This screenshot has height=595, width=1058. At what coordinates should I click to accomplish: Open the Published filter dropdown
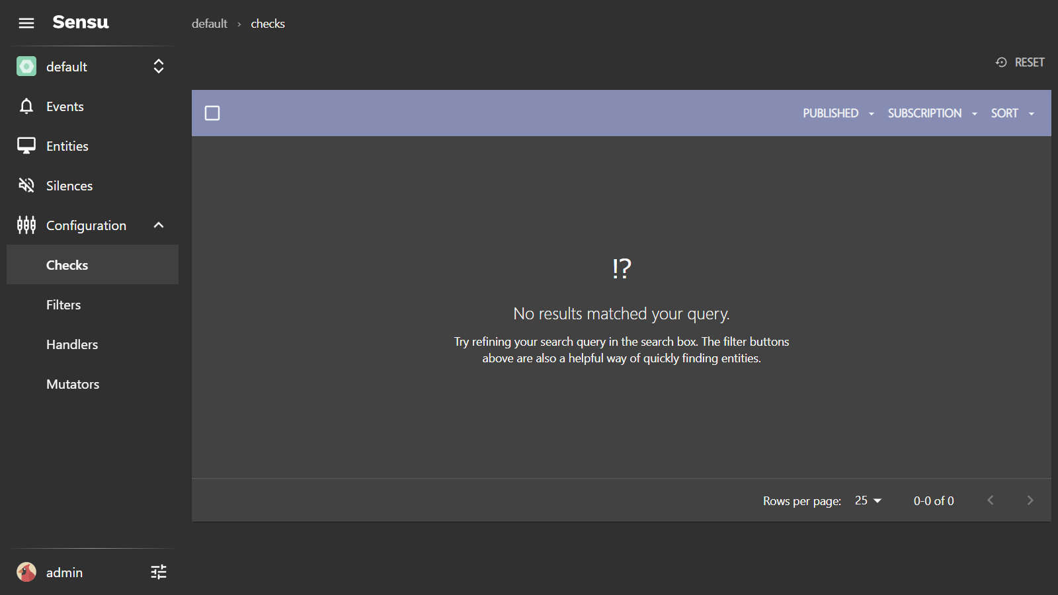click(x=838, y=113)
